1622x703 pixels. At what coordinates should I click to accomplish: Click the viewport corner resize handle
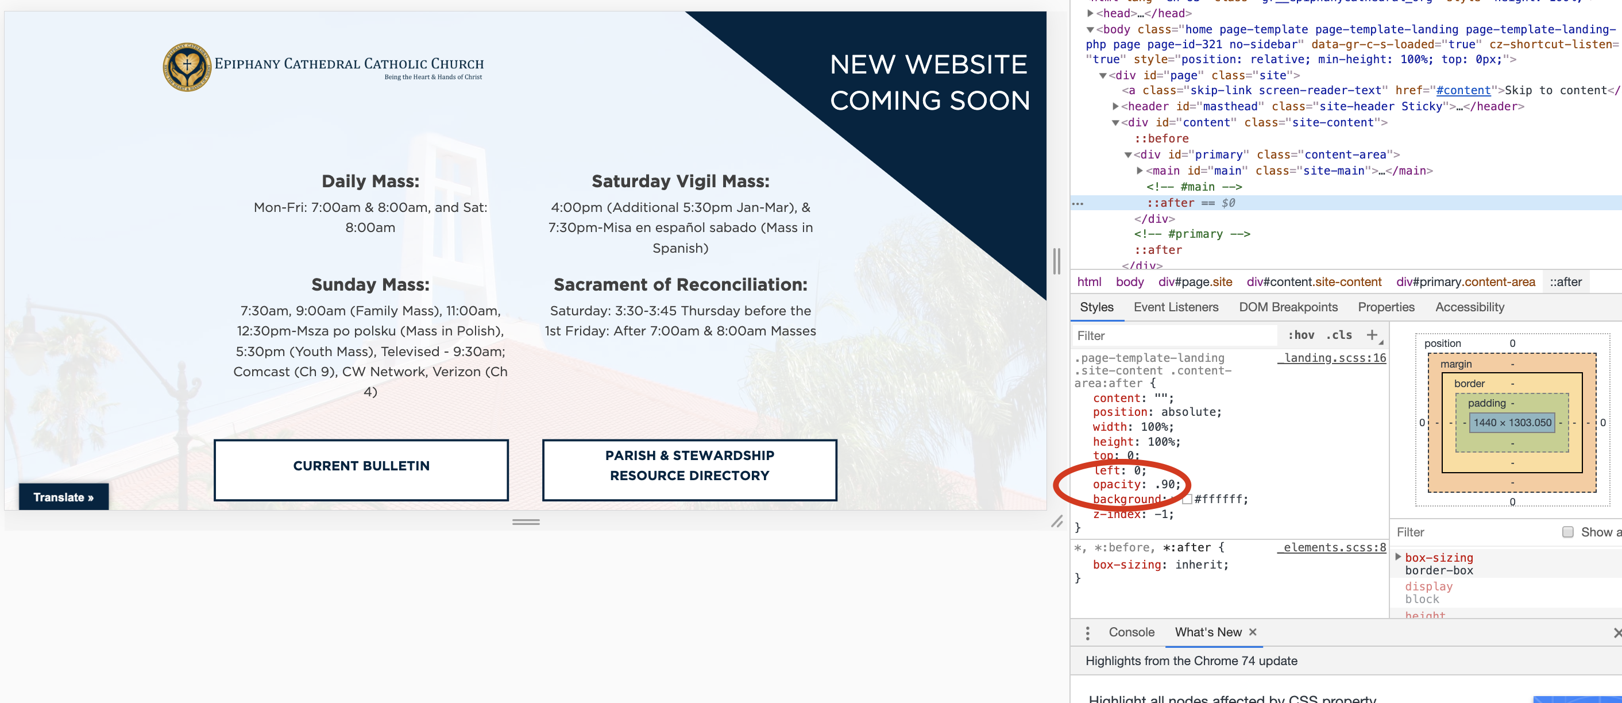pyautogui.click(x=1057, y=521)
